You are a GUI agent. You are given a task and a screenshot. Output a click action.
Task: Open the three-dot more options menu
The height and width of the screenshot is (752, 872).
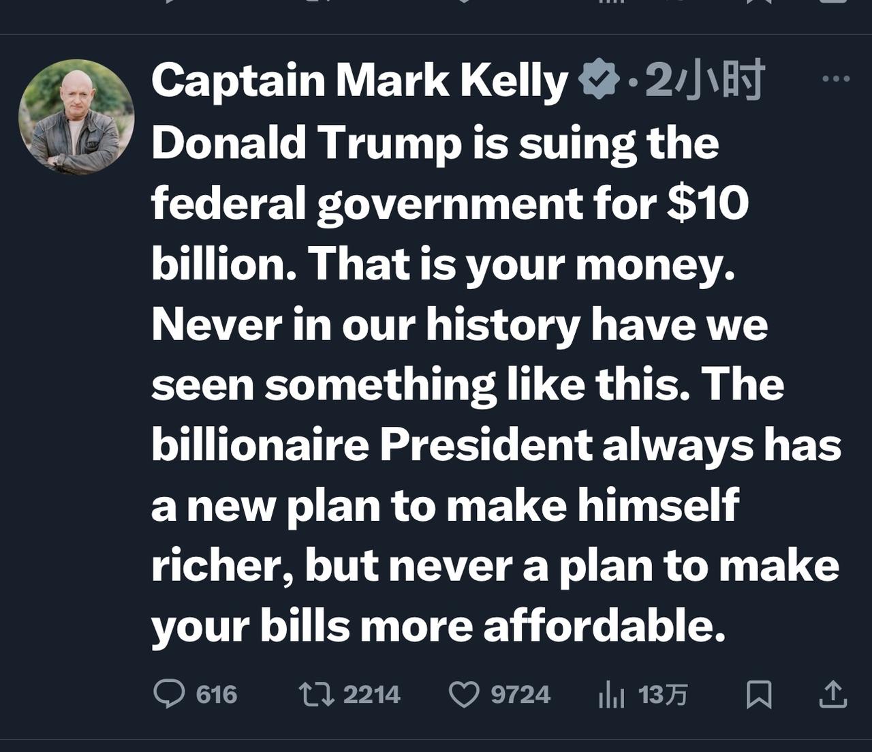point(836,79)
